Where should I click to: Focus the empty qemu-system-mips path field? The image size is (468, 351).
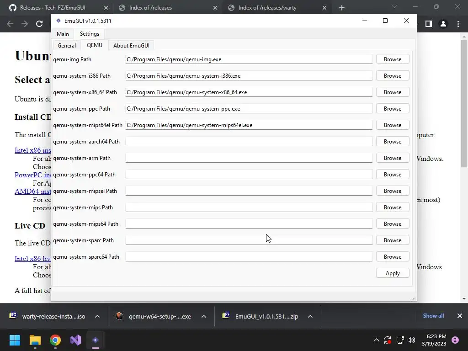click(x=249, y=207)
